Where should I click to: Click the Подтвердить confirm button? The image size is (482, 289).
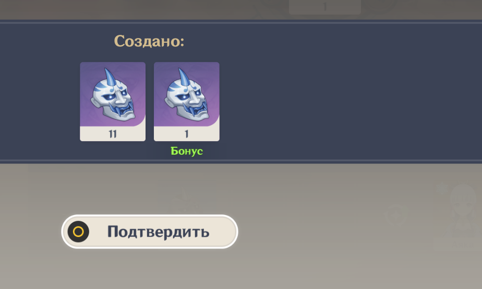click(x=150, y=232)
